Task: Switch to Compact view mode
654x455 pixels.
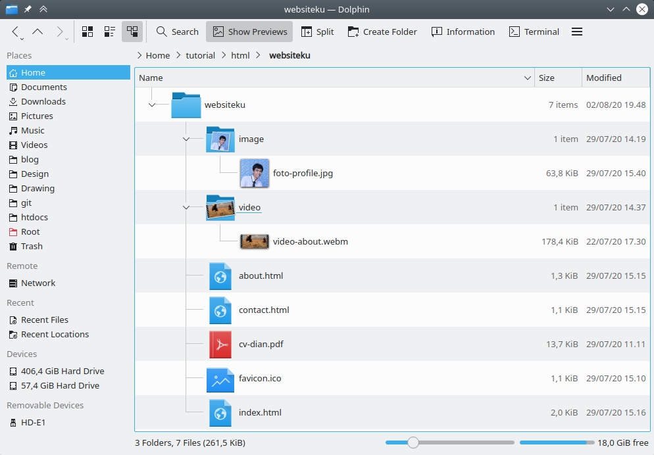Action: pyautogui.click(x=109, y=31)
